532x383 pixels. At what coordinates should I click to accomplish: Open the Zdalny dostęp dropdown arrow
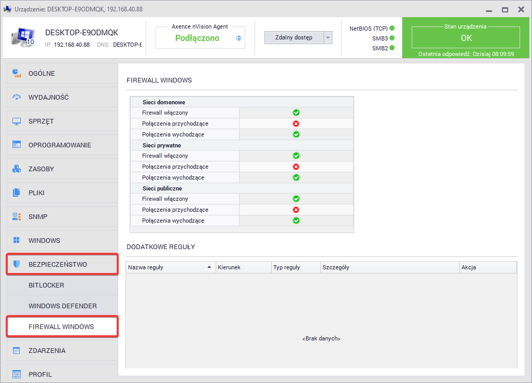[328, 37]
